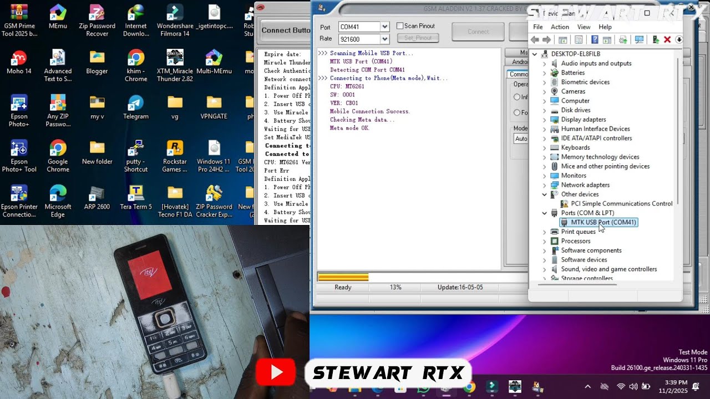Open the putty - Shortcut desktop icon
The height and width of the screenshot is (399, 710).
coord(136,156)
